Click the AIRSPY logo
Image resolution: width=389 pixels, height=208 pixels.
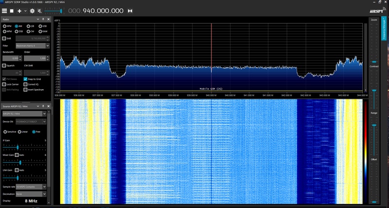point(377,10)
